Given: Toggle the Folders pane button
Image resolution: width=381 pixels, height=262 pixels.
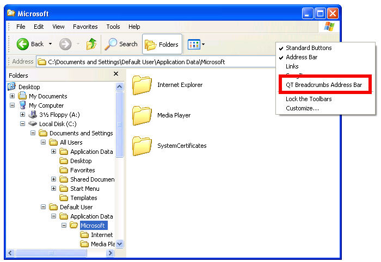Looking at the screenshot, I should coord(162,44).
